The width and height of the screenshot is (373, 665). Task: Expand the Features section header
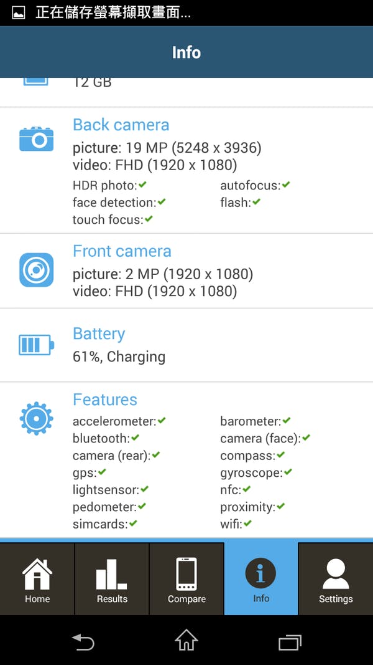click(x=104, y=399)
